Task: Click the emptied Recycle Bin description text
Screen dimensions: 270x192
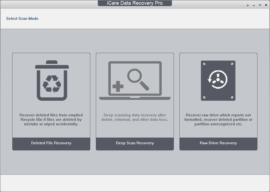Action: pyautogui.click(x=51, y=119)
